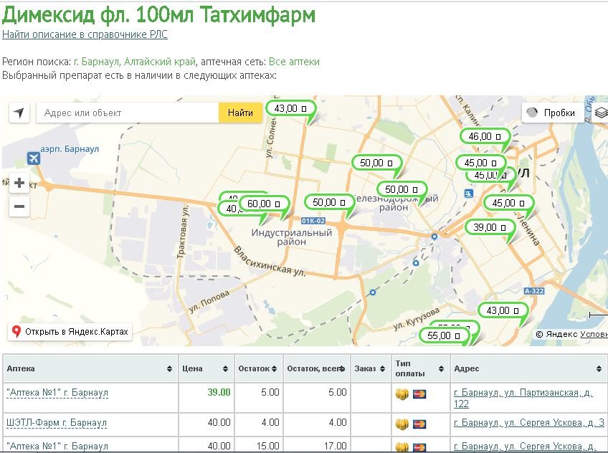608x453 pixels.
Task: Click the 43,00 marker at top of map
Action: [290, 108]
